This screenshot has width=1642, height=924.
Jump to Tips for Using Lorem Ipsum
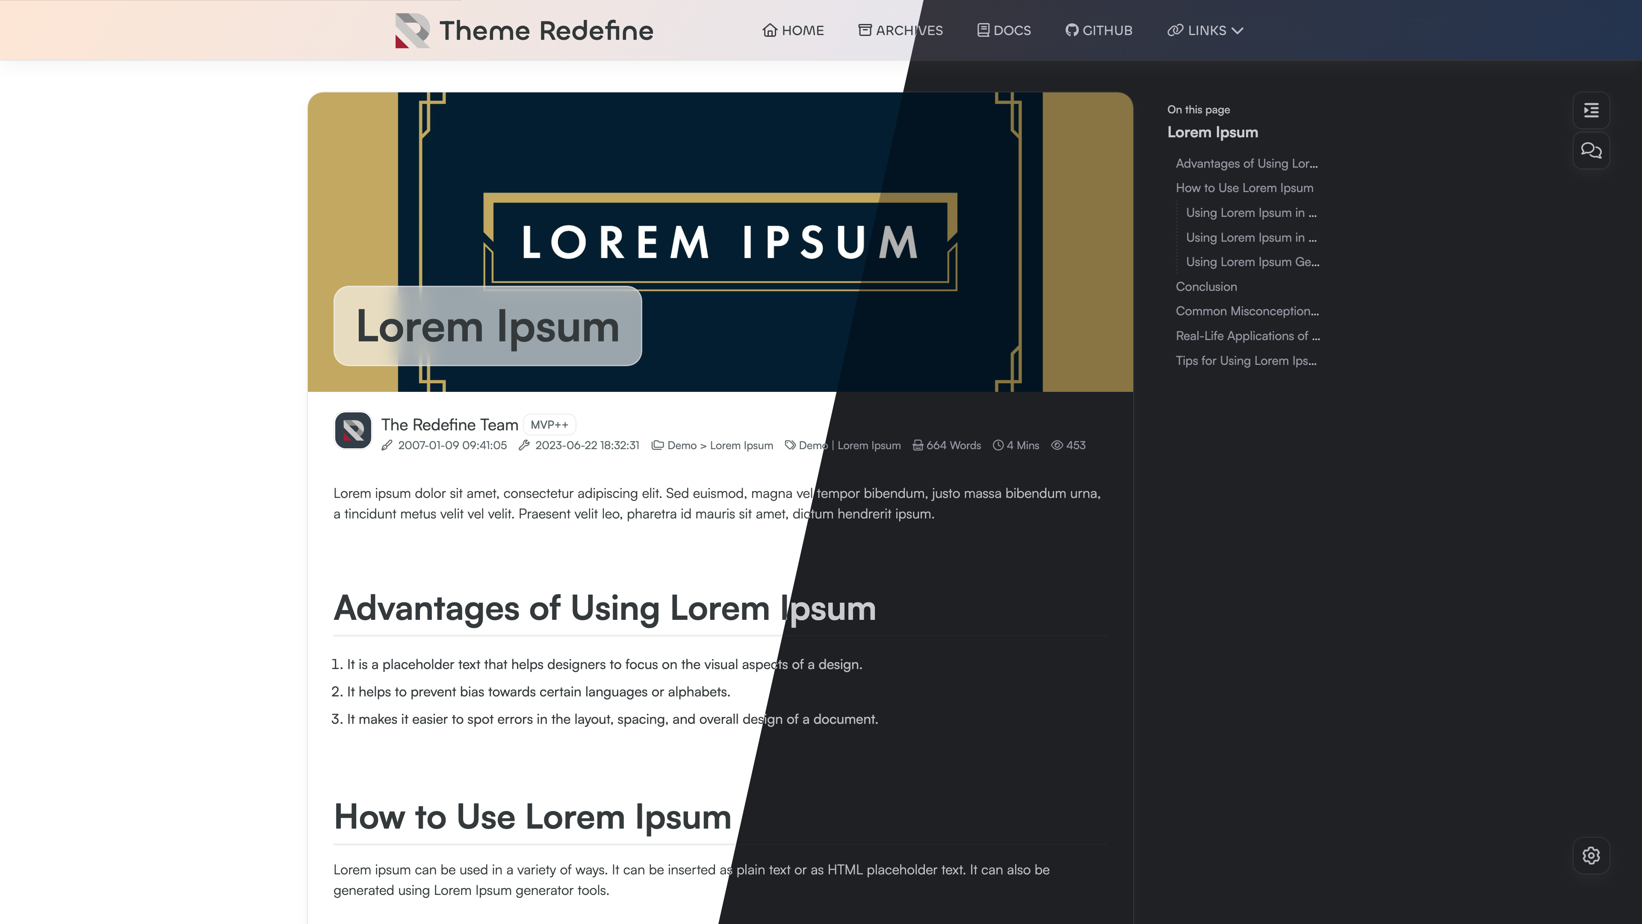pyautogui.click(x=1246, y=360)
